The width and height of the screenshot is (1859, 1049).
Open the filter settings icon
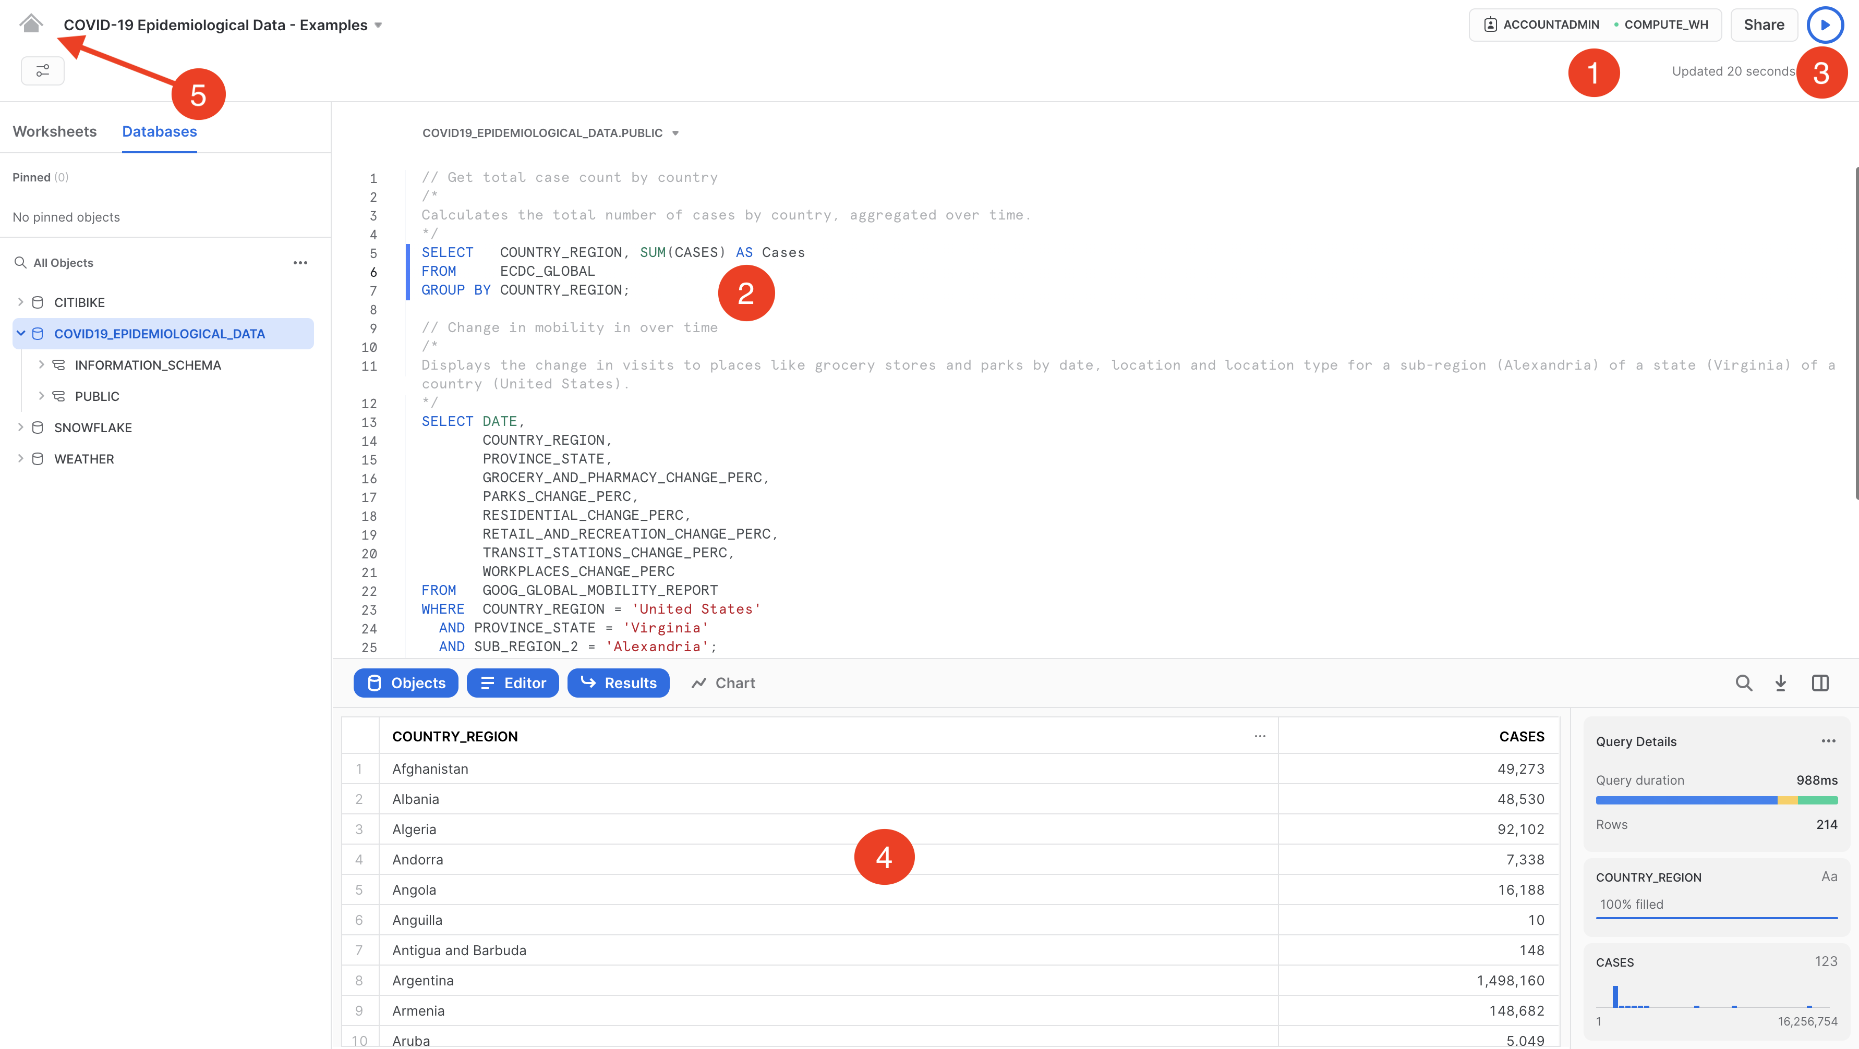(x=43, y=71)
